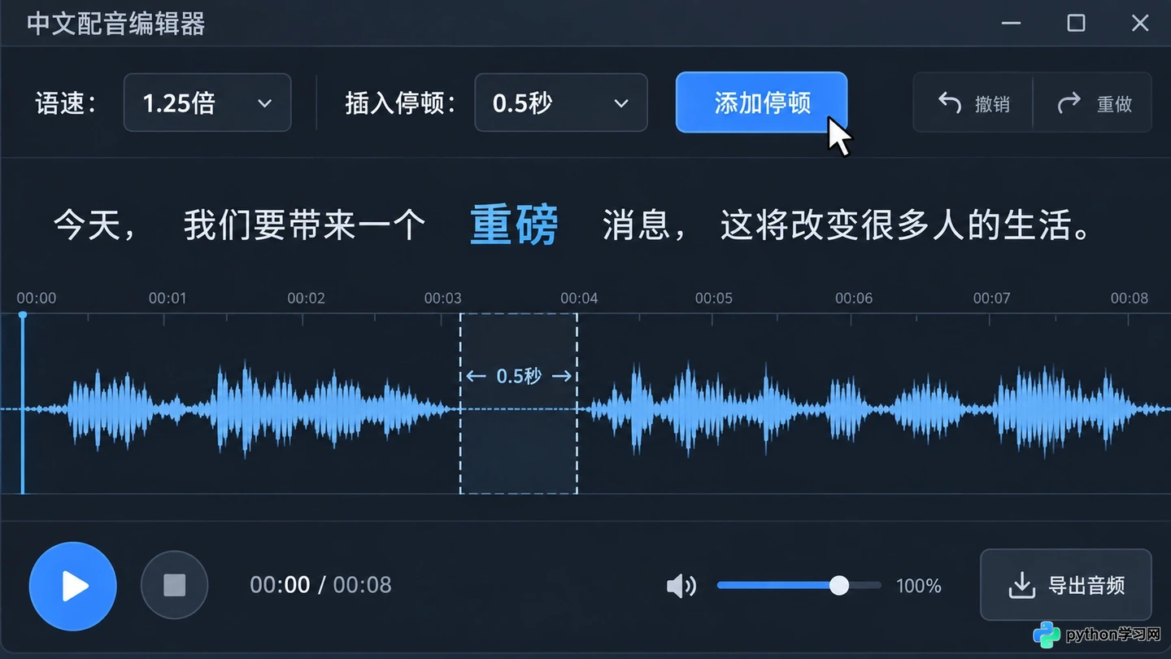Image resolution: width=1171 pixels, height=659 pixels.
Task: Minimize the 中文配音编辑器 window
Action: coord(1011,23)
